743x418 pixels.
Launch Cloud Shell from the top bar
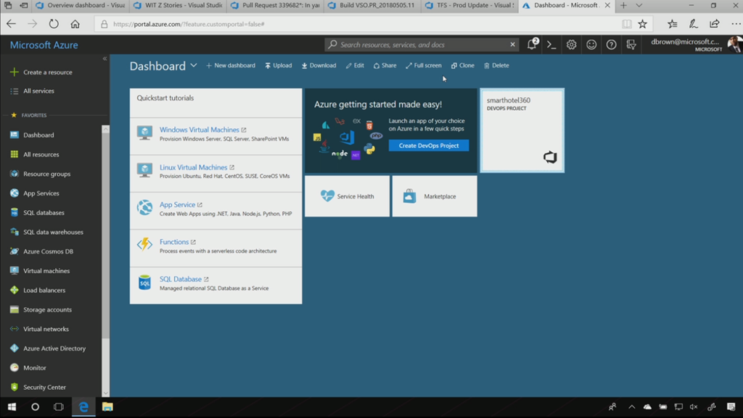pos(551,45)
